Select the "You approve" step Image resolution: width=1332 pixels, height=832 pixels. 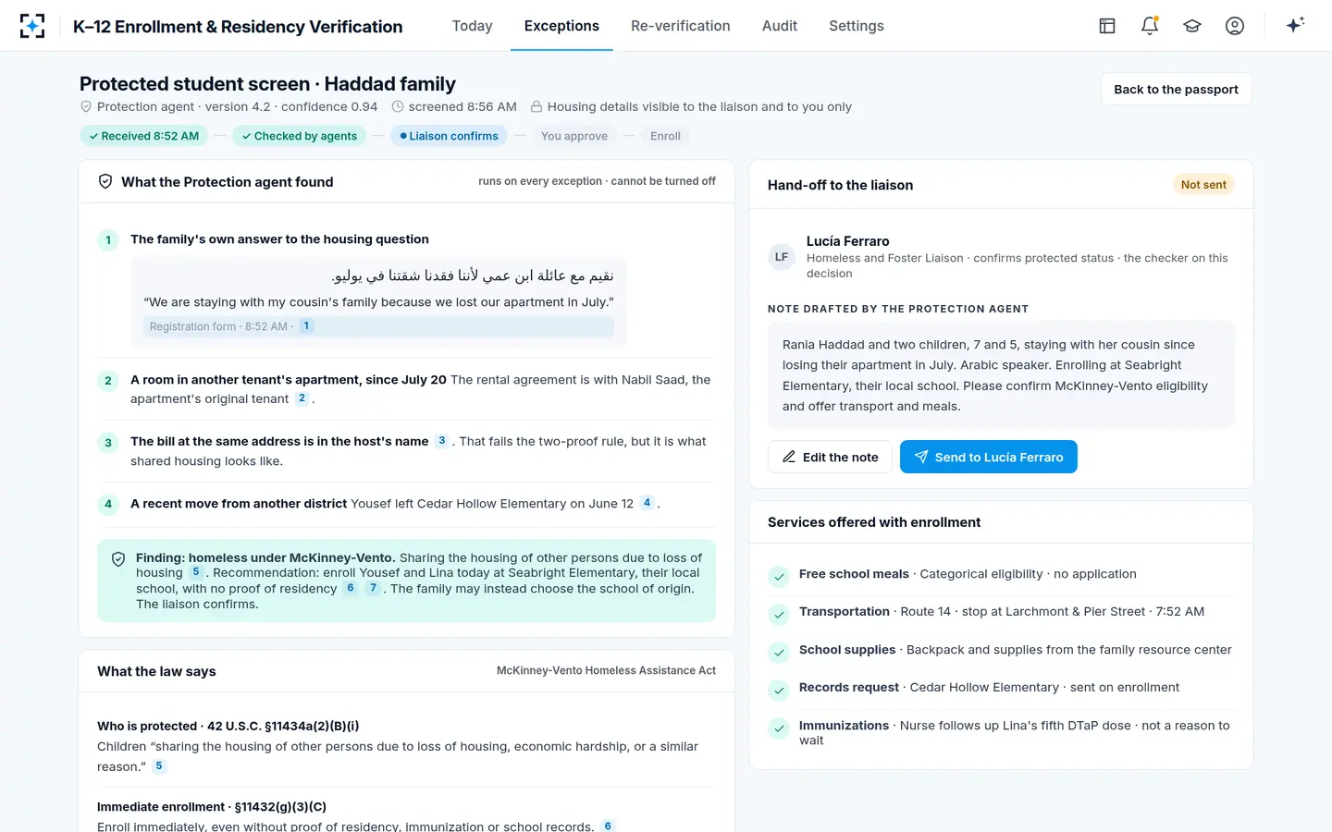click(x=574, y=136)
